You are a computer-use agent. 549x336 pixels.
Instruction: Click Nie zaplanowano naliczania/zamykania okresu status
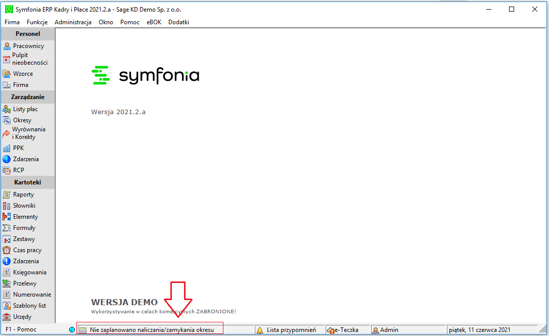(x=152, y=330)
